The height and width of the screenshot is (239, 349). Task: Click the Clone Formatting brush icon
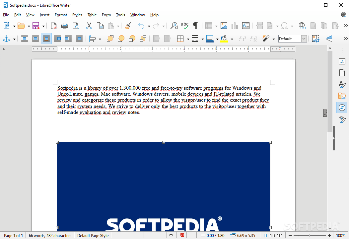point(128,26)
